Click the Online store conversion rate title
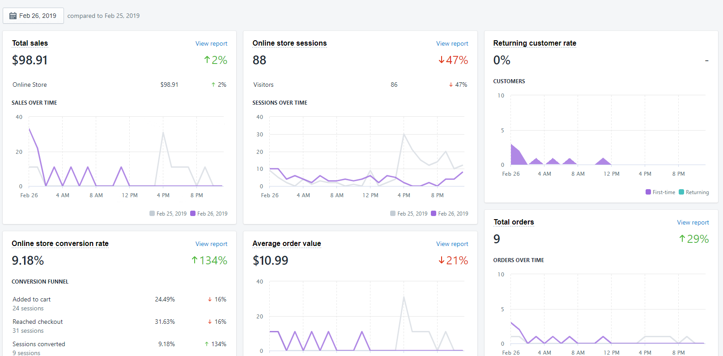723x356 pixels. (60, 244)
